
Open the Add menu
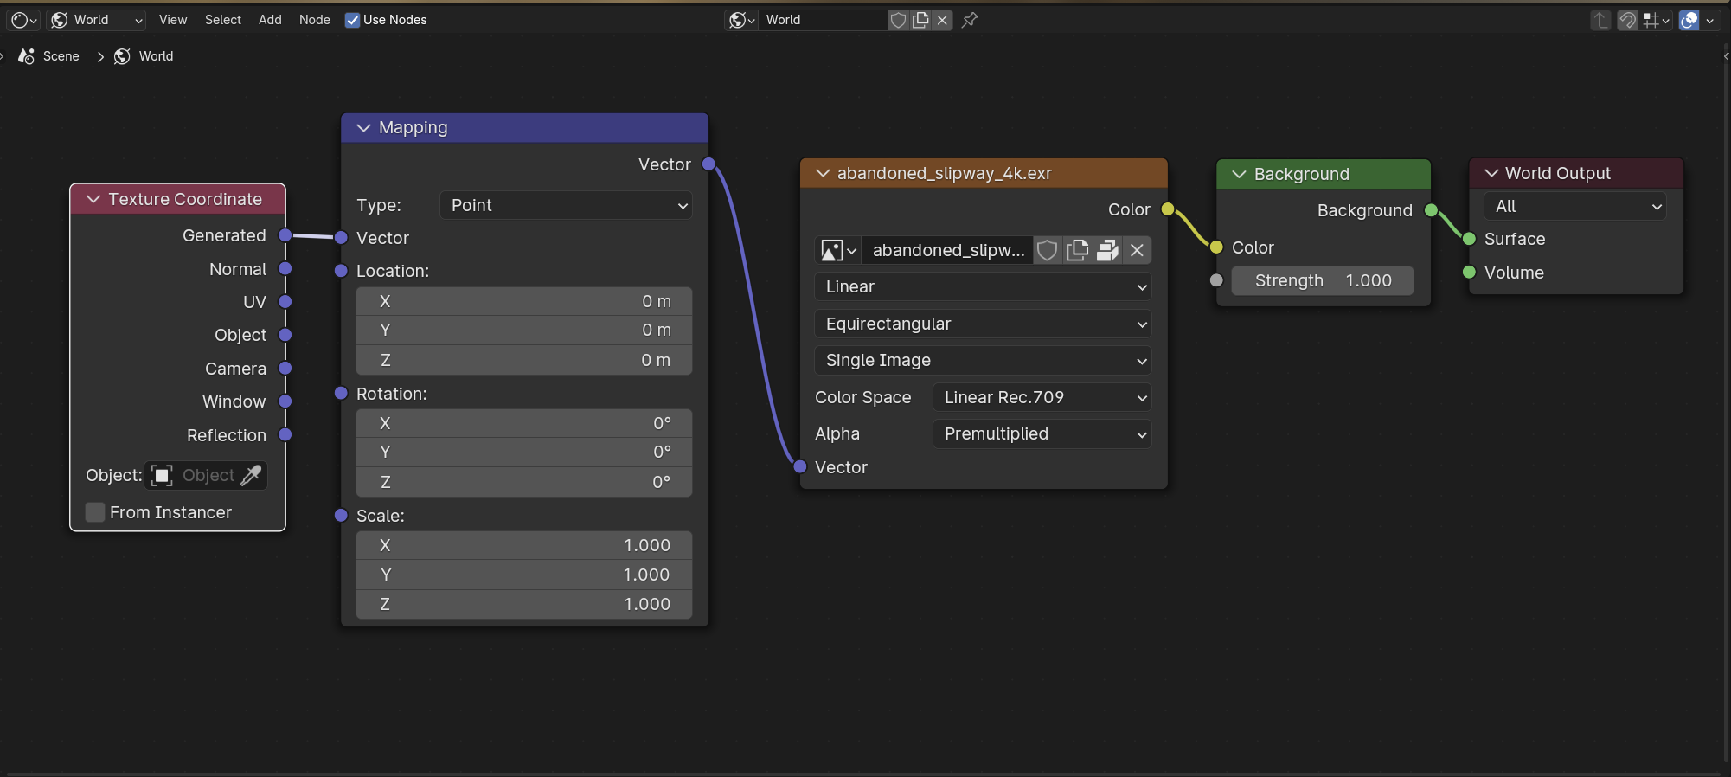click(x=270, y=20)
